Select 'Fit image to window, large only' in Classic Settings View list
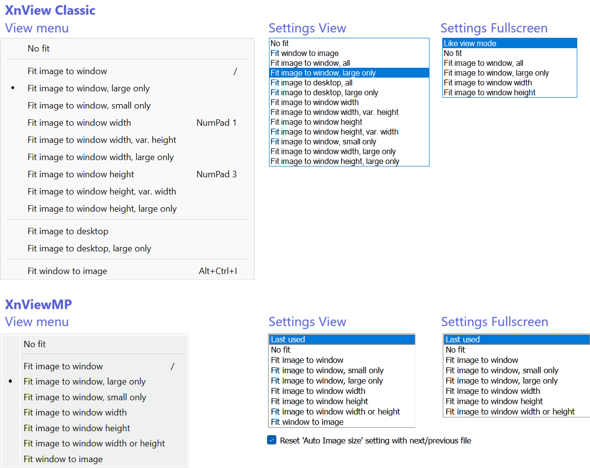This screenshot has height=468, width=590. [x=323, y=73]
